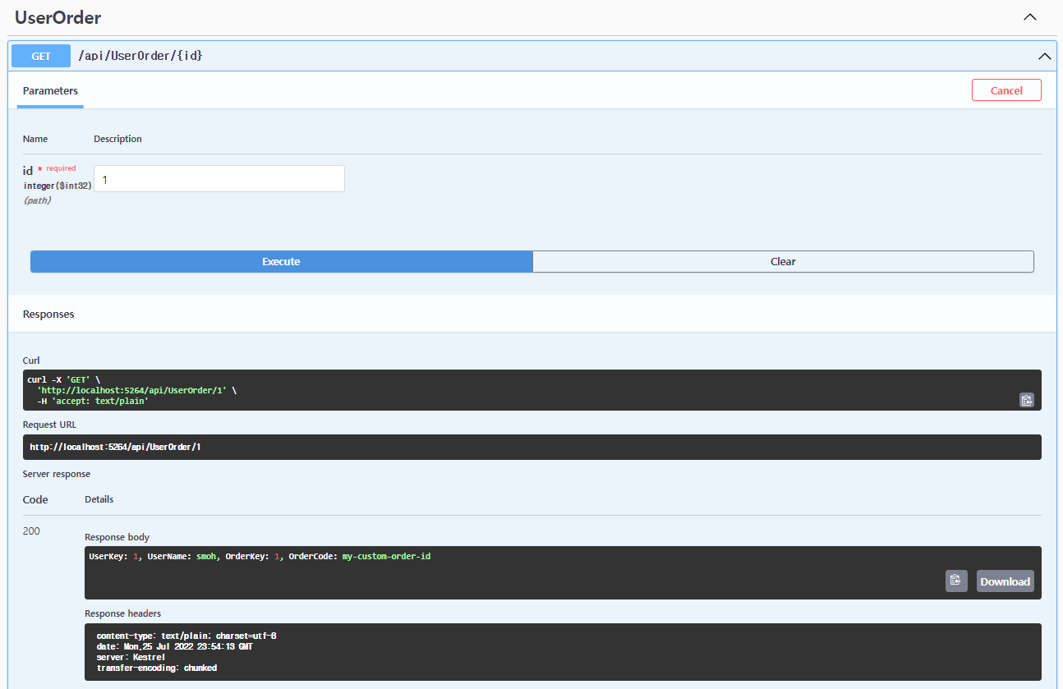
Task: Download the response body
Action: tap(1005, 581)
